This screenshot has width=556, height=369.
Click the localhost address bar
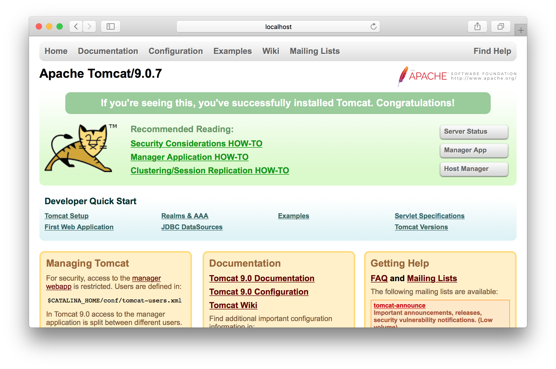278,27
